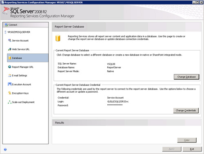
Task: Open the Report Manager URL page
Action: click(22, 67)
